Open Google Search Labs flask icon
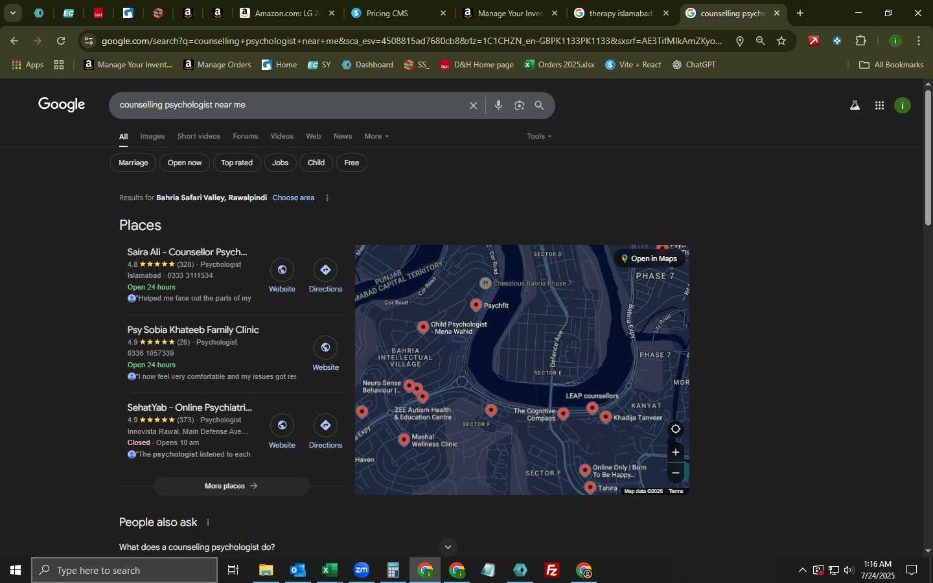This screenshot has height=583, width=933. pyautogui.click(x=855, y=106)
